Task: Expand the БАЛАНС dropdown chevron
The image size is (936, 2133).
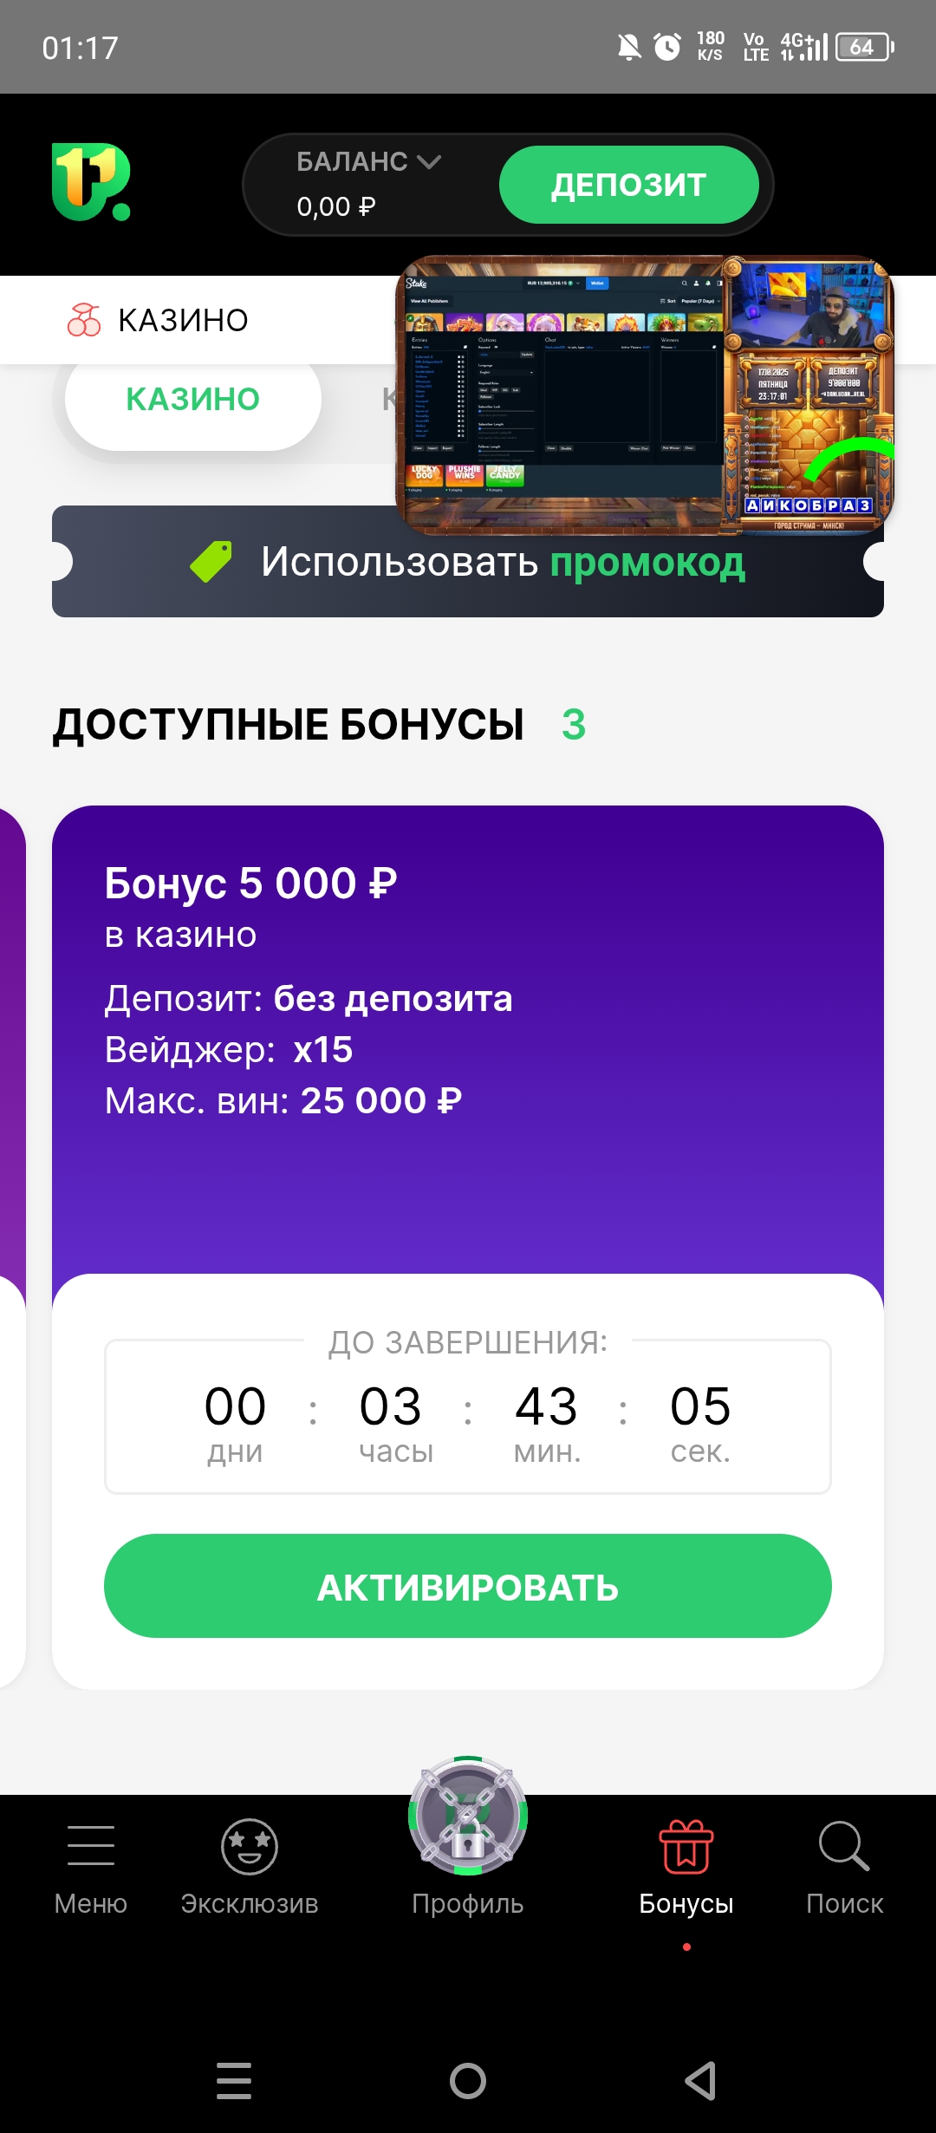Action: (x=429, y=161)
